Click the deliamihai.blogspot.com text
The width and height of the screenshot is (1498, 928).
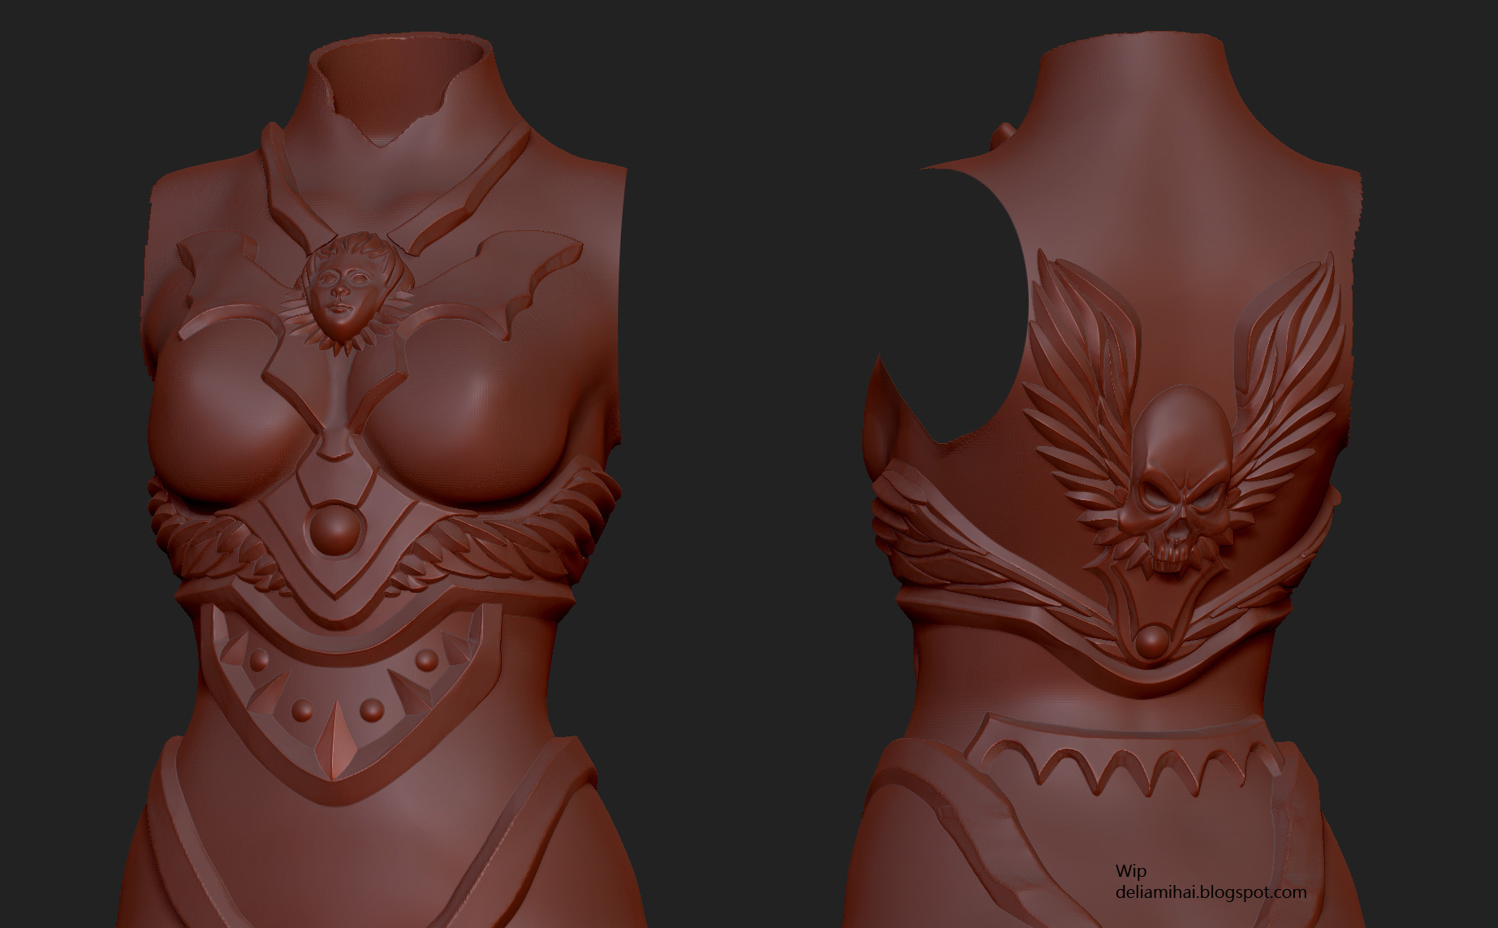(x=1211, y=893)
